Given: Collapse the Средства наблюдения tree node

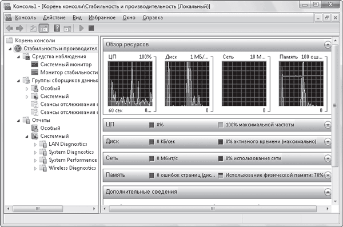Looking at the screenshot, I should tap(18, 57).
